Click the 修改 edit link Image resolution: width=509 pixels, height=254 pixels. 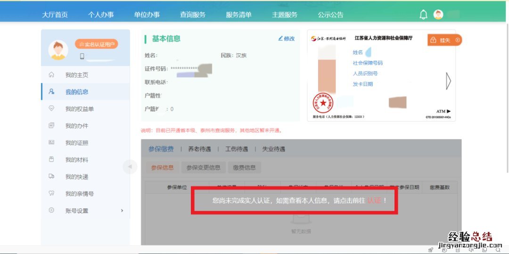[286, 39]
